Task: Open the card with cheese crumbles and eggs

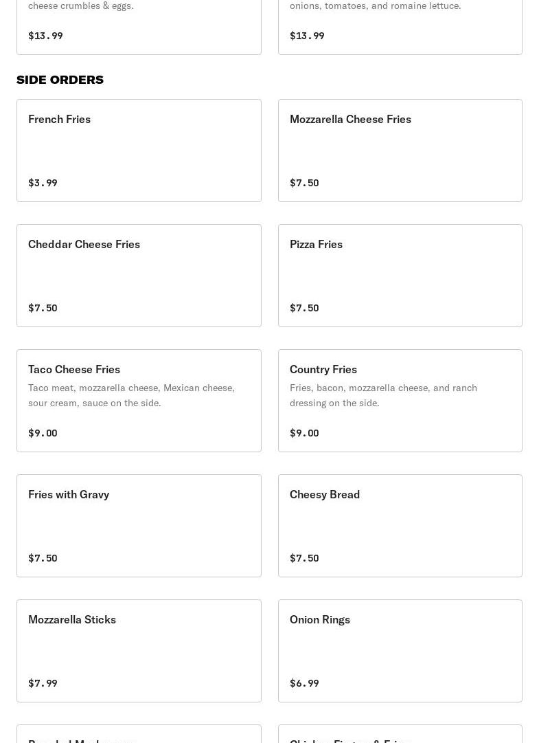Action: coord(139,27)
